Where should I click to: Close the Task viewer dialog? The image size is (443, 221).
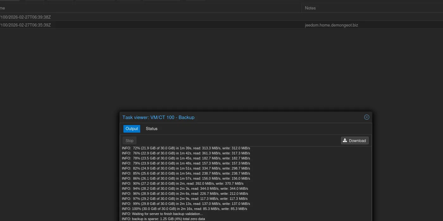click(x=366, y=117)
